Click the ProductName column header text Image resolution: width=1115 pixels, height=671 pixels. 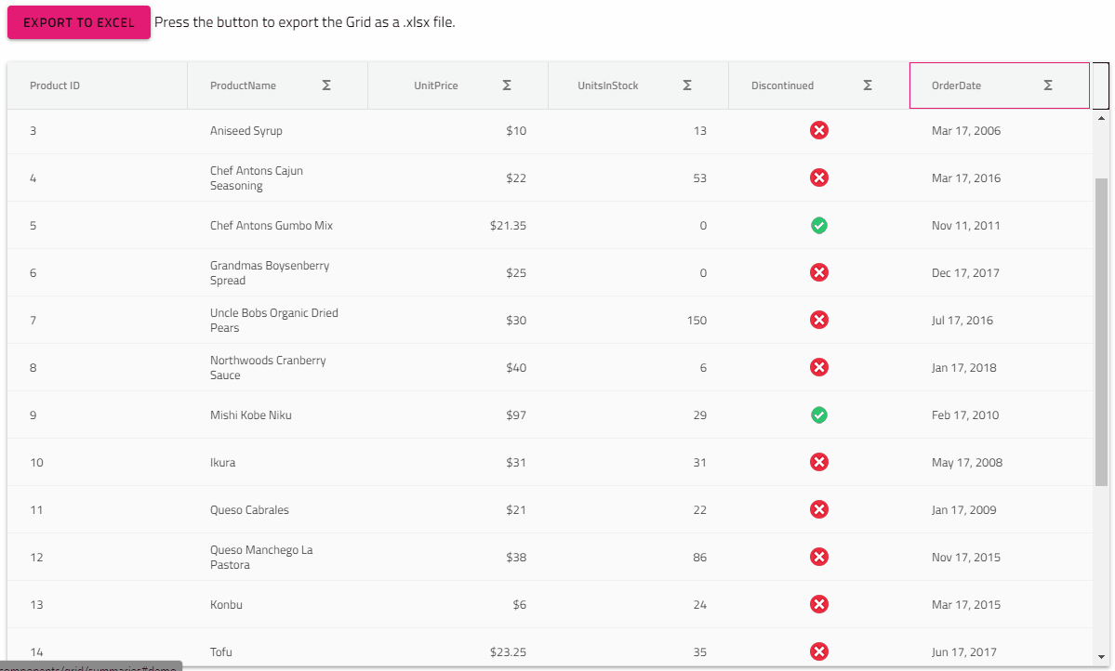click(243, 86)
